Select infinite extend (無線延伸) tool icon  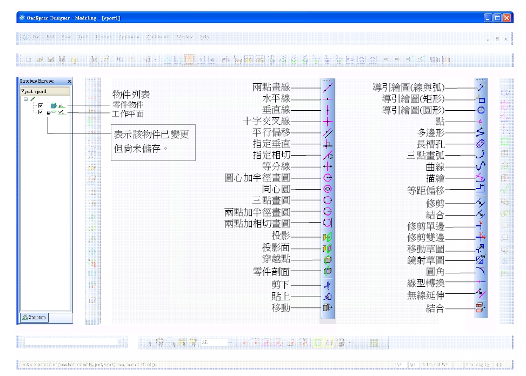481,293
